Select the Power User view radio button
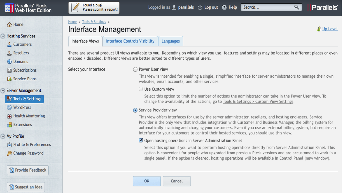The width and height of the screenshot is (342, 193). [135, 69]
